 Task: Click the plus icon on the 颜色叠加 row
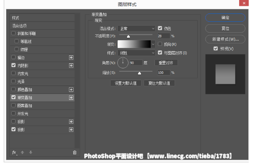coord(71,90)
